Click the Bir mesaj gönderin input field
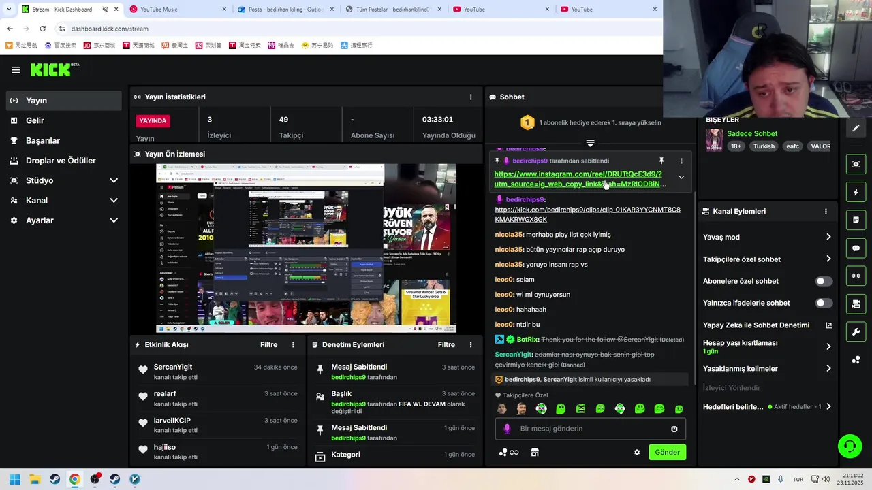The width and height of the screenshot is (872, 490). tap(590, 429)
